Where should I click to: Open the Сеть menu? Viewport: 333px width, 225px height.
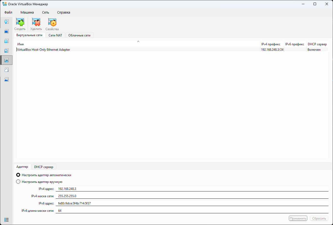coord(45,12)
